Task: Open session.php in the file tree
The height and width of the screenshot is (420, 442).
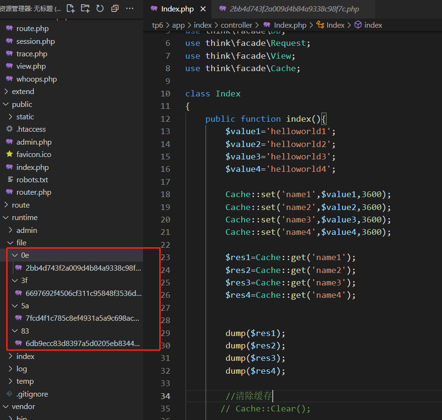Action: (35, 42)
